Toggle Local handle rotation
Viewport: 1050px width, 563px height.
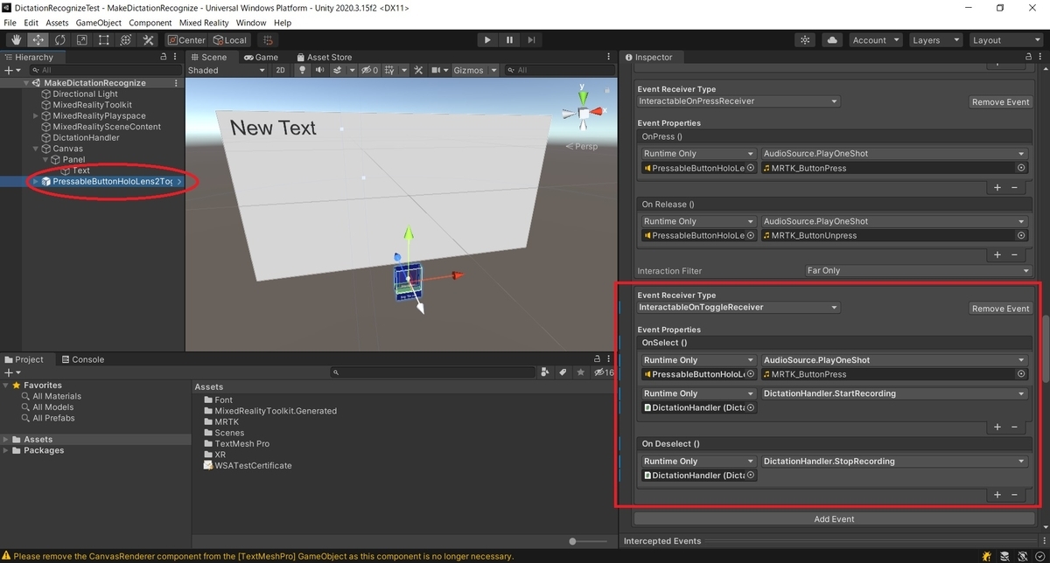229,40
